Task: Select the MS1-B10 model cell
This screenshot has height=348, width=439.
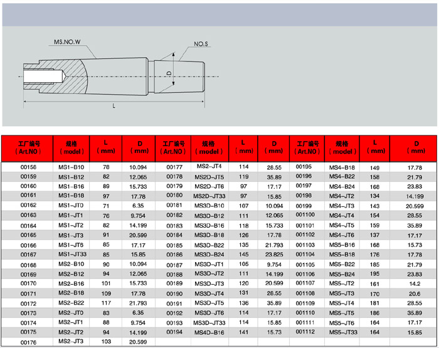Action: click(x=71, y=168)
